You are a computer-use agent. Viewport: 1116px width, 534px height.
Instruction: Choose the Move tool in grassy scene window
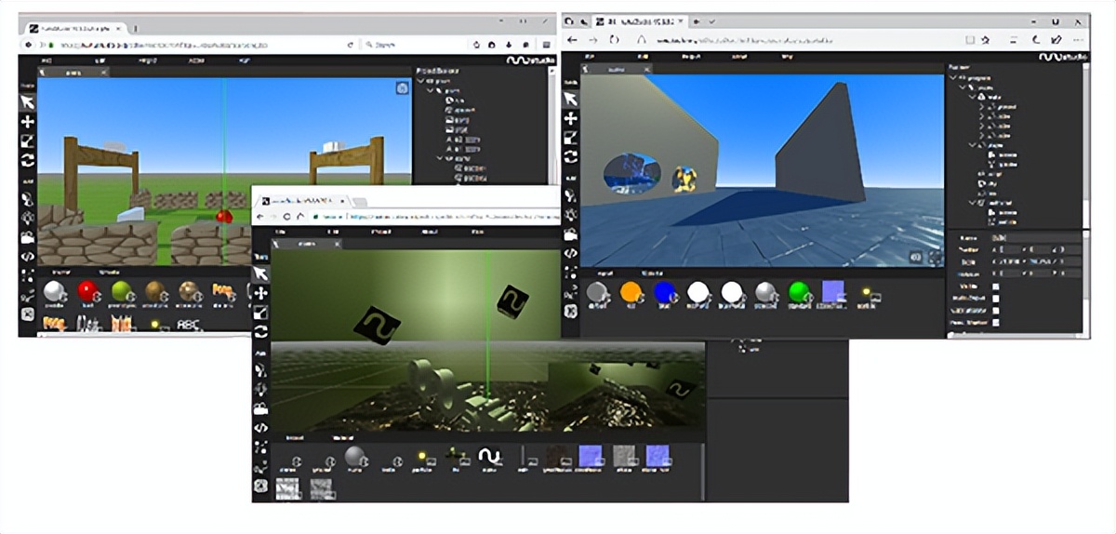tap(27, 122)
